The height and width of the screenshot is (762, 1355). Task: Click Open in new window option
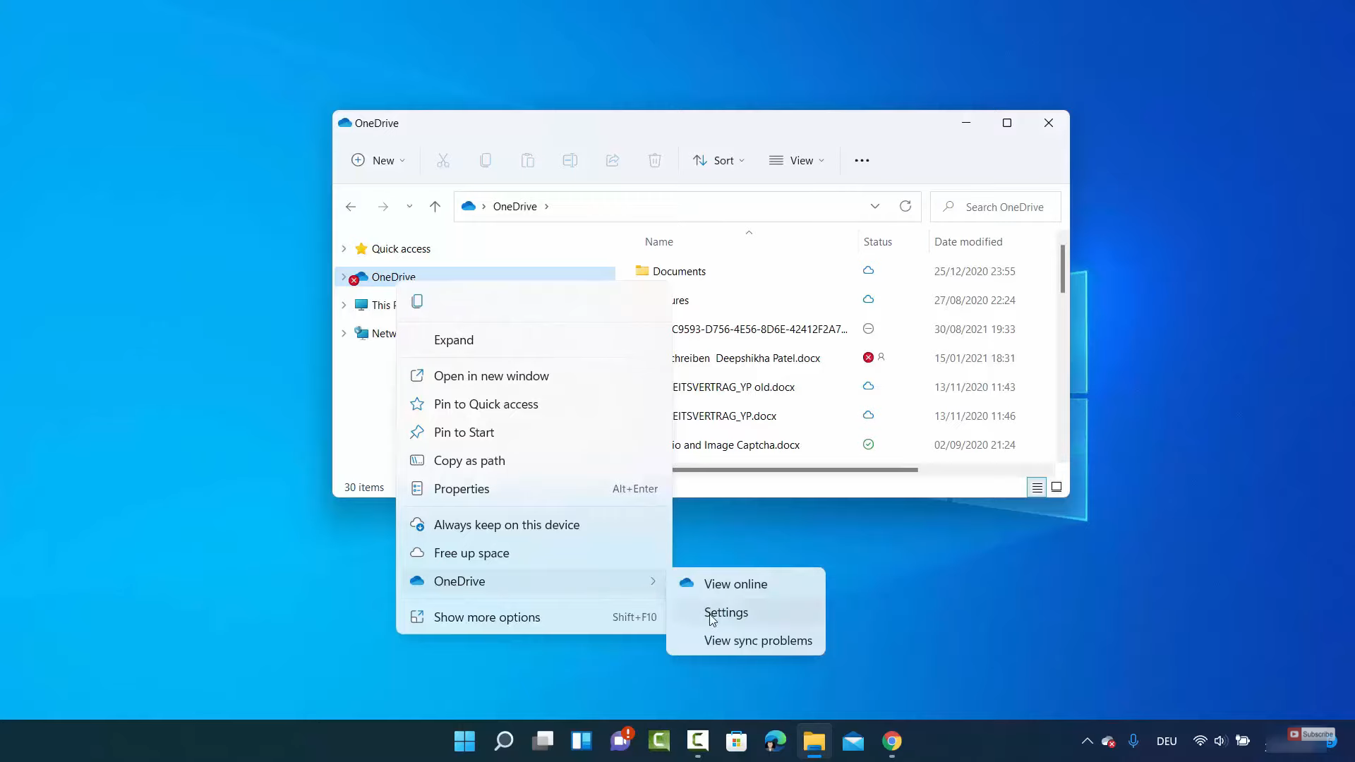[491, 375]
